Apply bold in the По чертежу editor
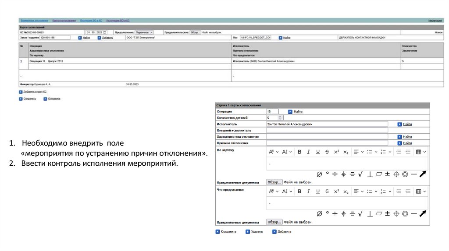Viewport: 449px width, 251px height. click(x=299, y=152)
